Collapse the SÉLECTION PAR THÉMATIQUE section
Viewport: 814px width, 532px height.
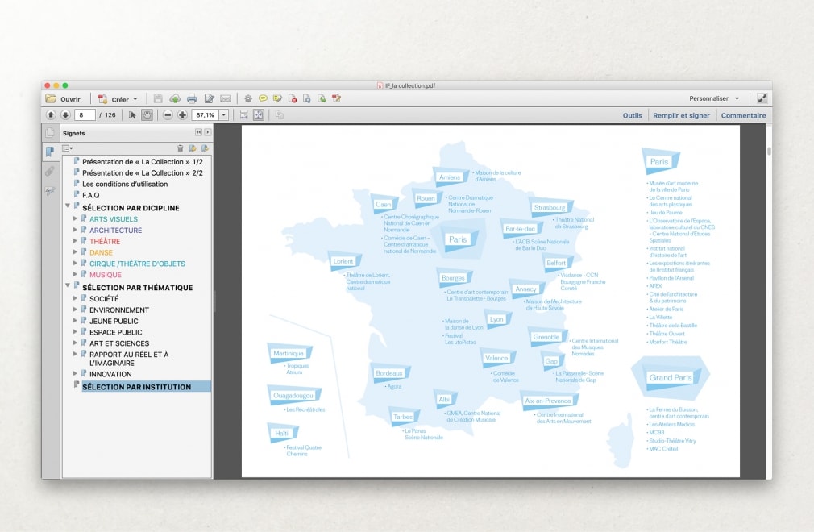[x=67, y=287]
